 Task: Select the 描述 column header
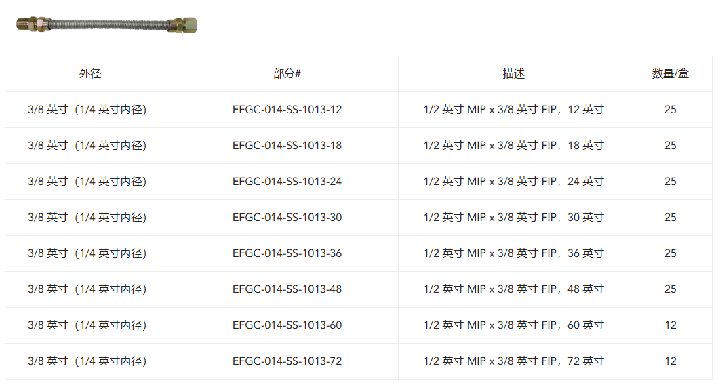513,74
